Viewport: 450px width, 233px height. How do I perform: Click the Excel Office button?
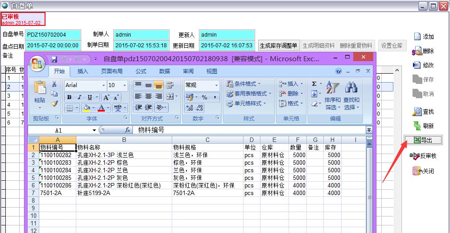click(x=37, y=62)
